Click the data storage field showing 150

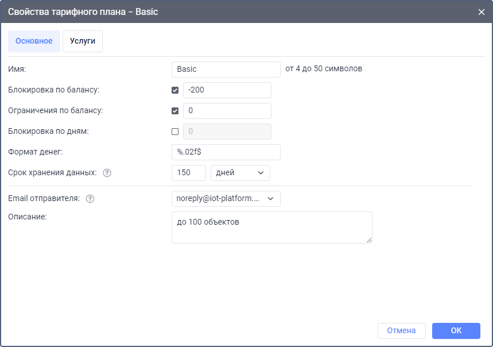pyautogui.click(x=188, y=173)
